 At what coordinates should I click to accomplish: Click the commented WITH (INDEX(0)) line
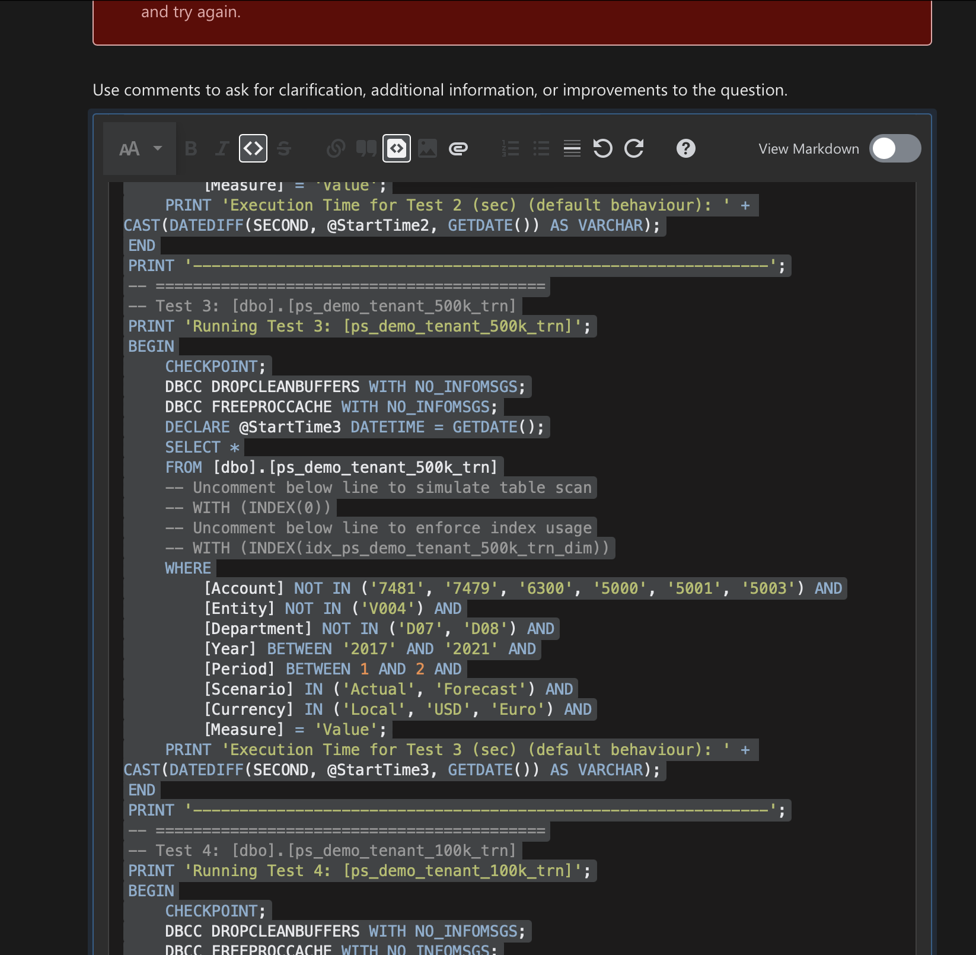coord(248,508)
